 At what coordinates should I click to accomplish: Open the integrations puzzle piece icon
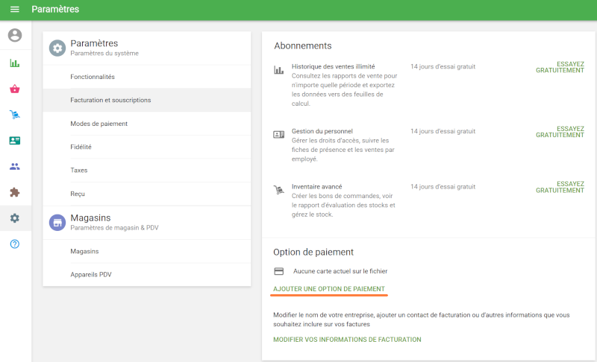point(15,192)
